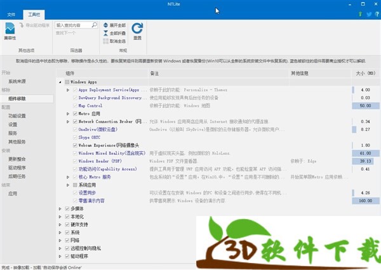
Task: Click the Twitter bird icon
Action: [x=369, y=14]
